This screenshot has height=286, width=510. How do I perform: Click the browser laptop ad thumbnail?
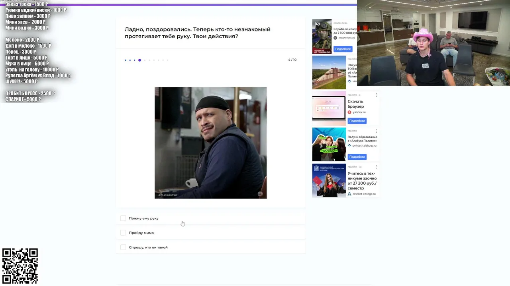click(x=329, y=108)
